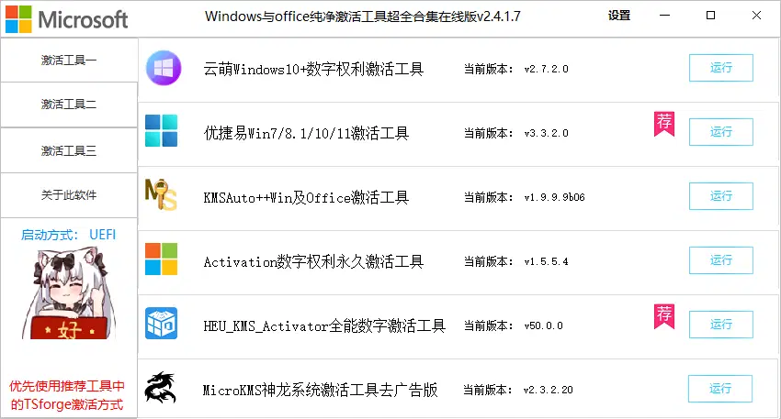Open the 关于此软件 tab
781x419 pixels.
69,195
